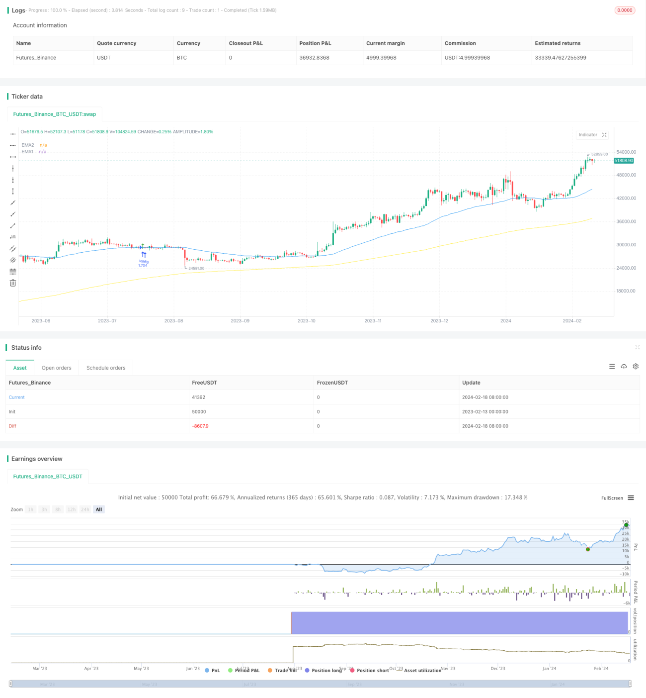Open status info settings gear
646x698 pixels.
(x=636, y=366)
